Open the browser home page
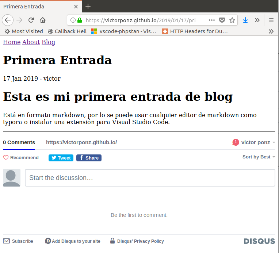279x253 pixels. (43, 20)
